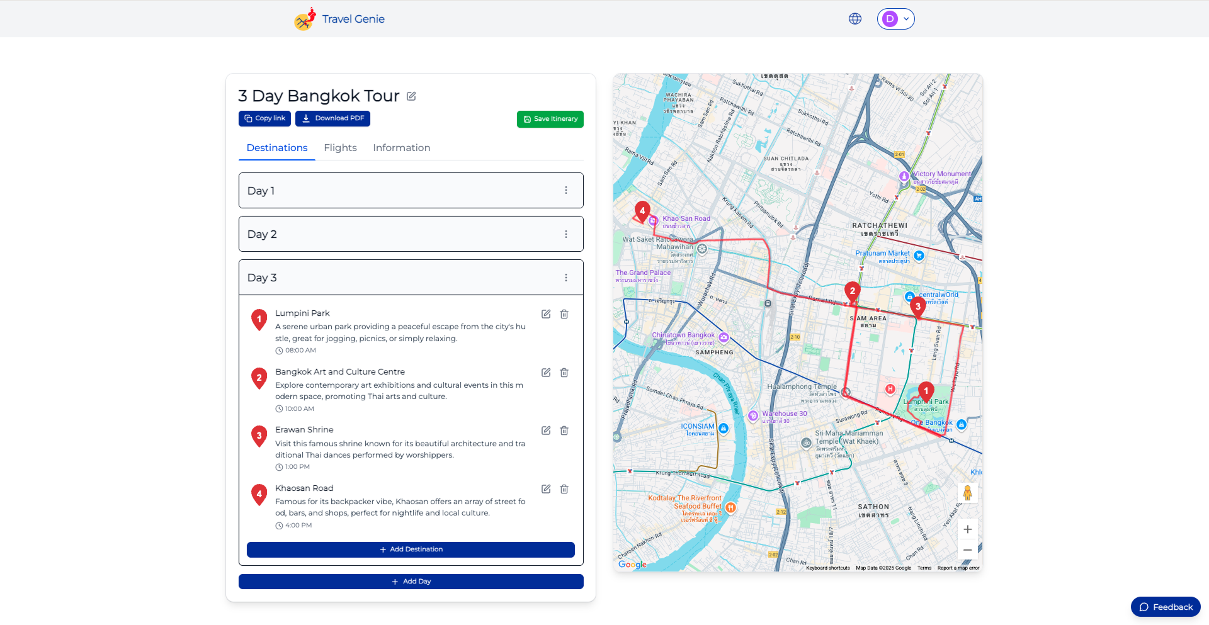Delete Bangkok Art and Culture Centre entry
The height and width of the screenshot is (625, 1209).
(x=564, y=373)
